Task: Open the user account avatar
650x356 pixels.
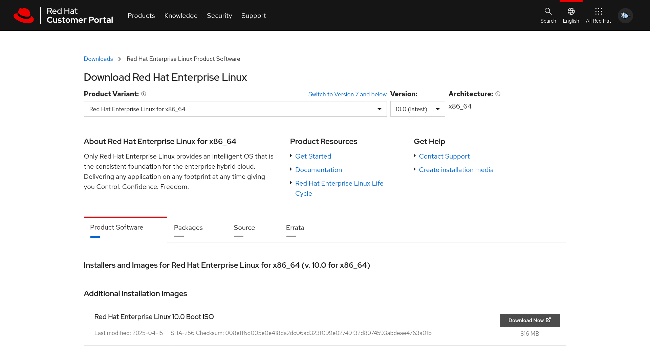Action: point(625,16)
